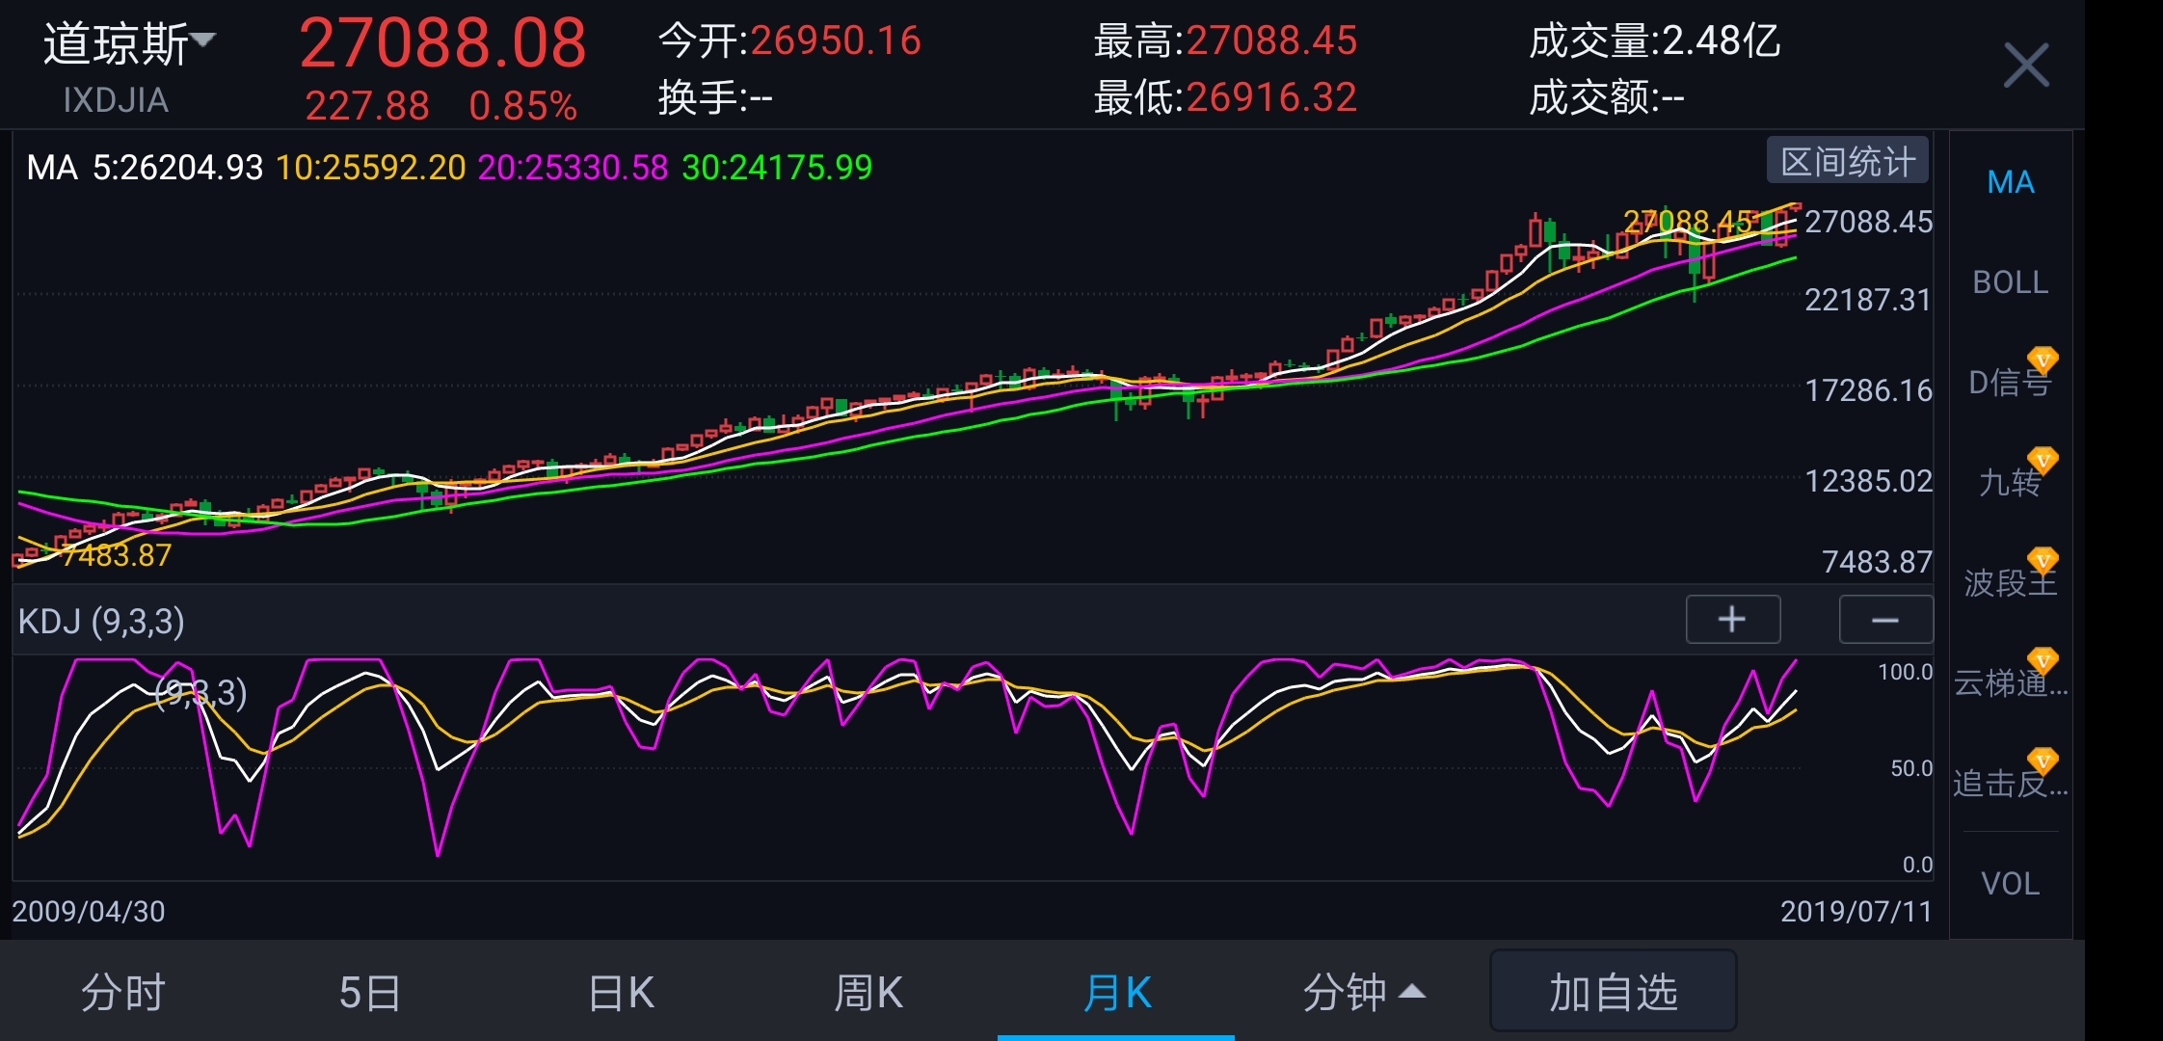The image size is (2163, 1041).
Task: Click price change 227.88
Action: [367, 106]
